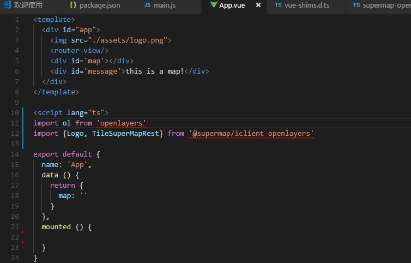
Task: Click the TS icon on supermap tab
Action: coord(356,5)
